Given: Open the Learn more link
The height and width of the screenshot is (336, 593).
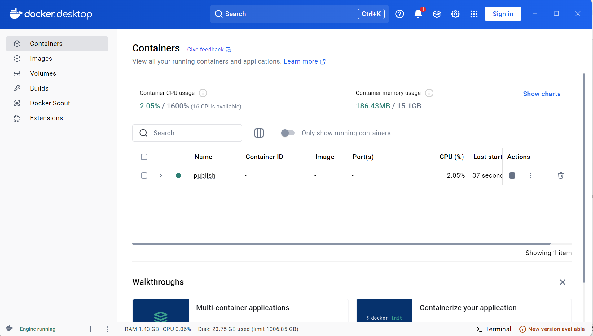Looking at the screenshot, I should [301, 61].
